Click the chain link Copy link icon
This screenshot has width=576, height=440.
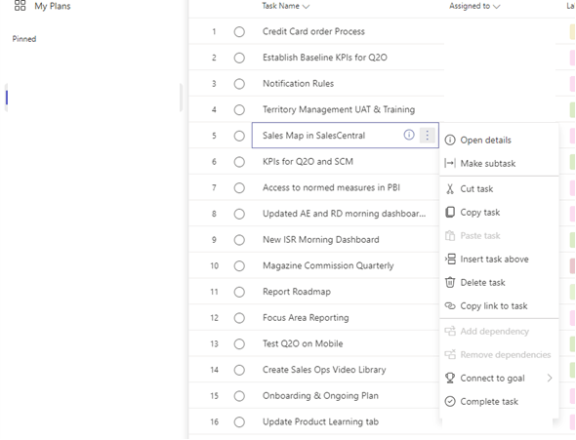tap(450, 305)
